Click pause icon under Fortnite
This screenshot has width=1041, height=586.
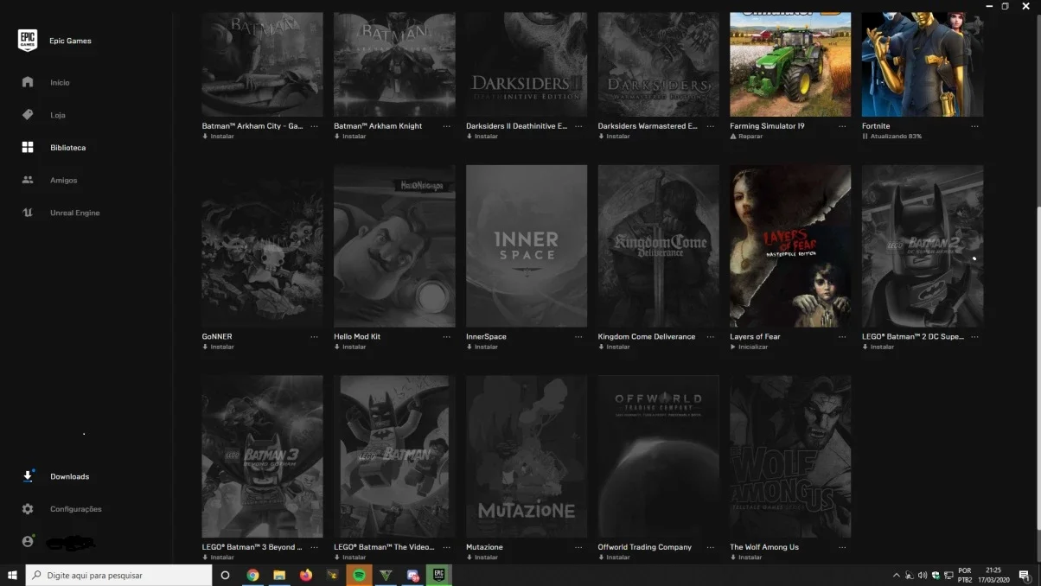point(865,137)
